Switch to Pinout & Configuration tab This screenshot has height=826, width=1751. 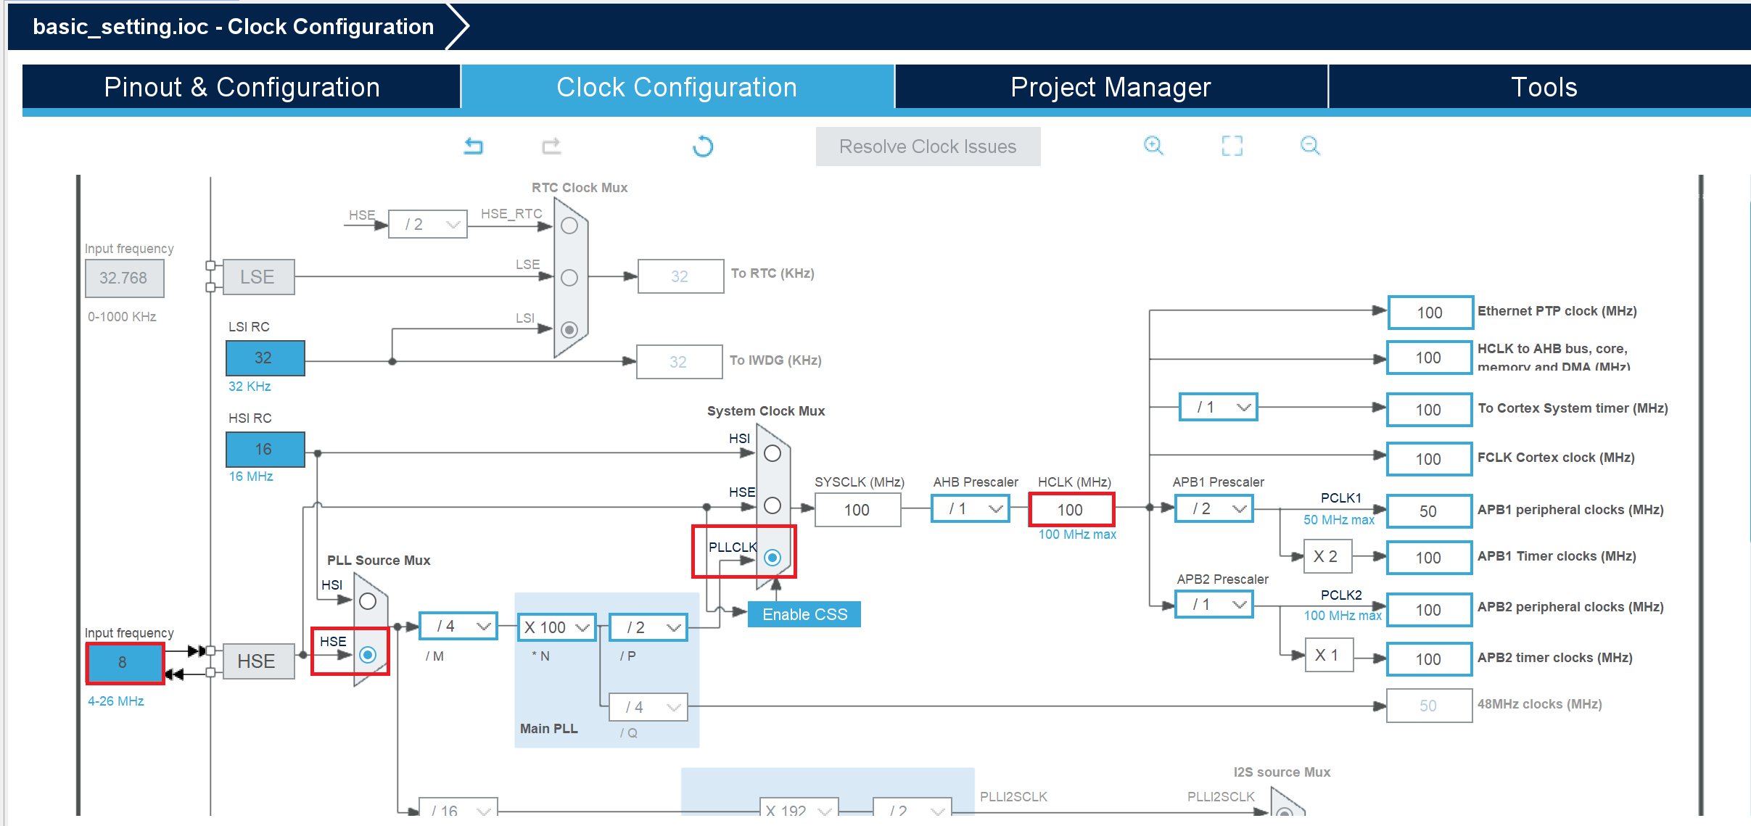242,87
